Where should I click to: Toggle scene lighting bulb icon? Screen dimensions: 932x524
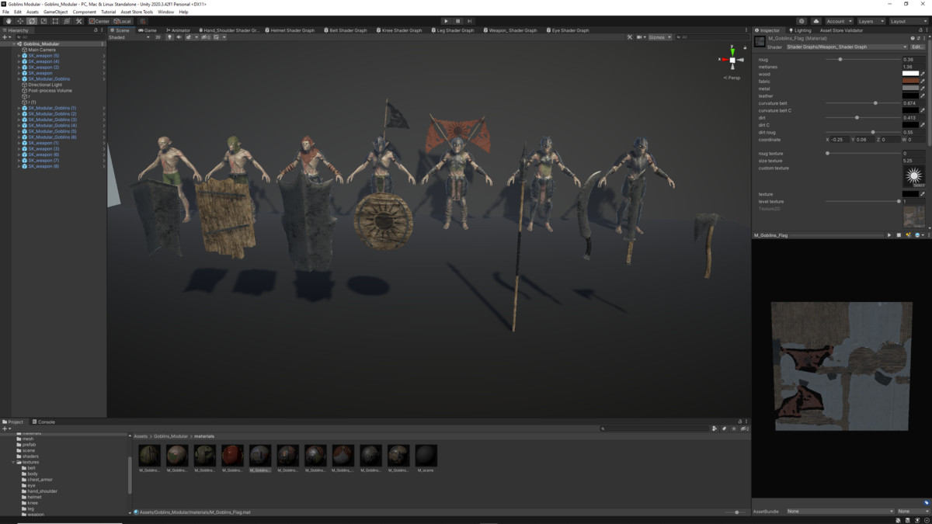pyautogui.click(x=169, y=37)
